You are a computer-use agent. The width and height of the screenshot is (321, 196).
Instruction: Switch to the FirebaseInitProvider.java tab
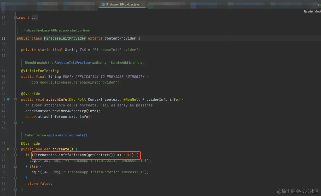122,4
